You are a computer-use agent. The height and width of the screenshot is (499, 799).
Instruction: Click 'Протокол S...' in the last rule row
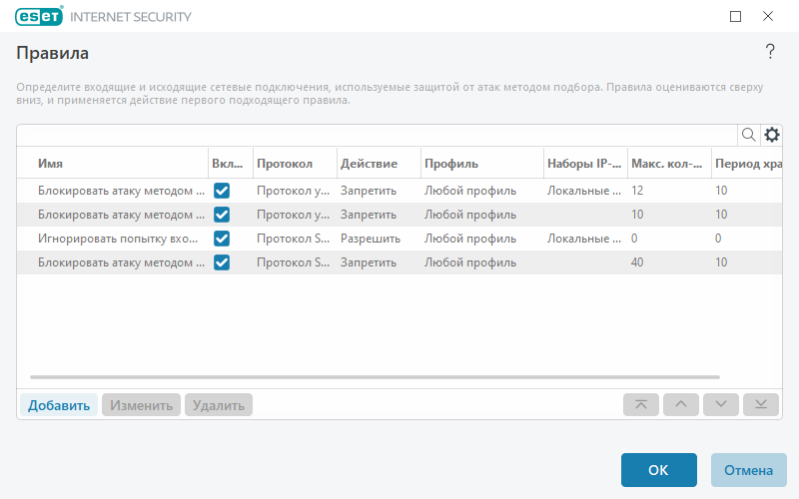point(293,262)
